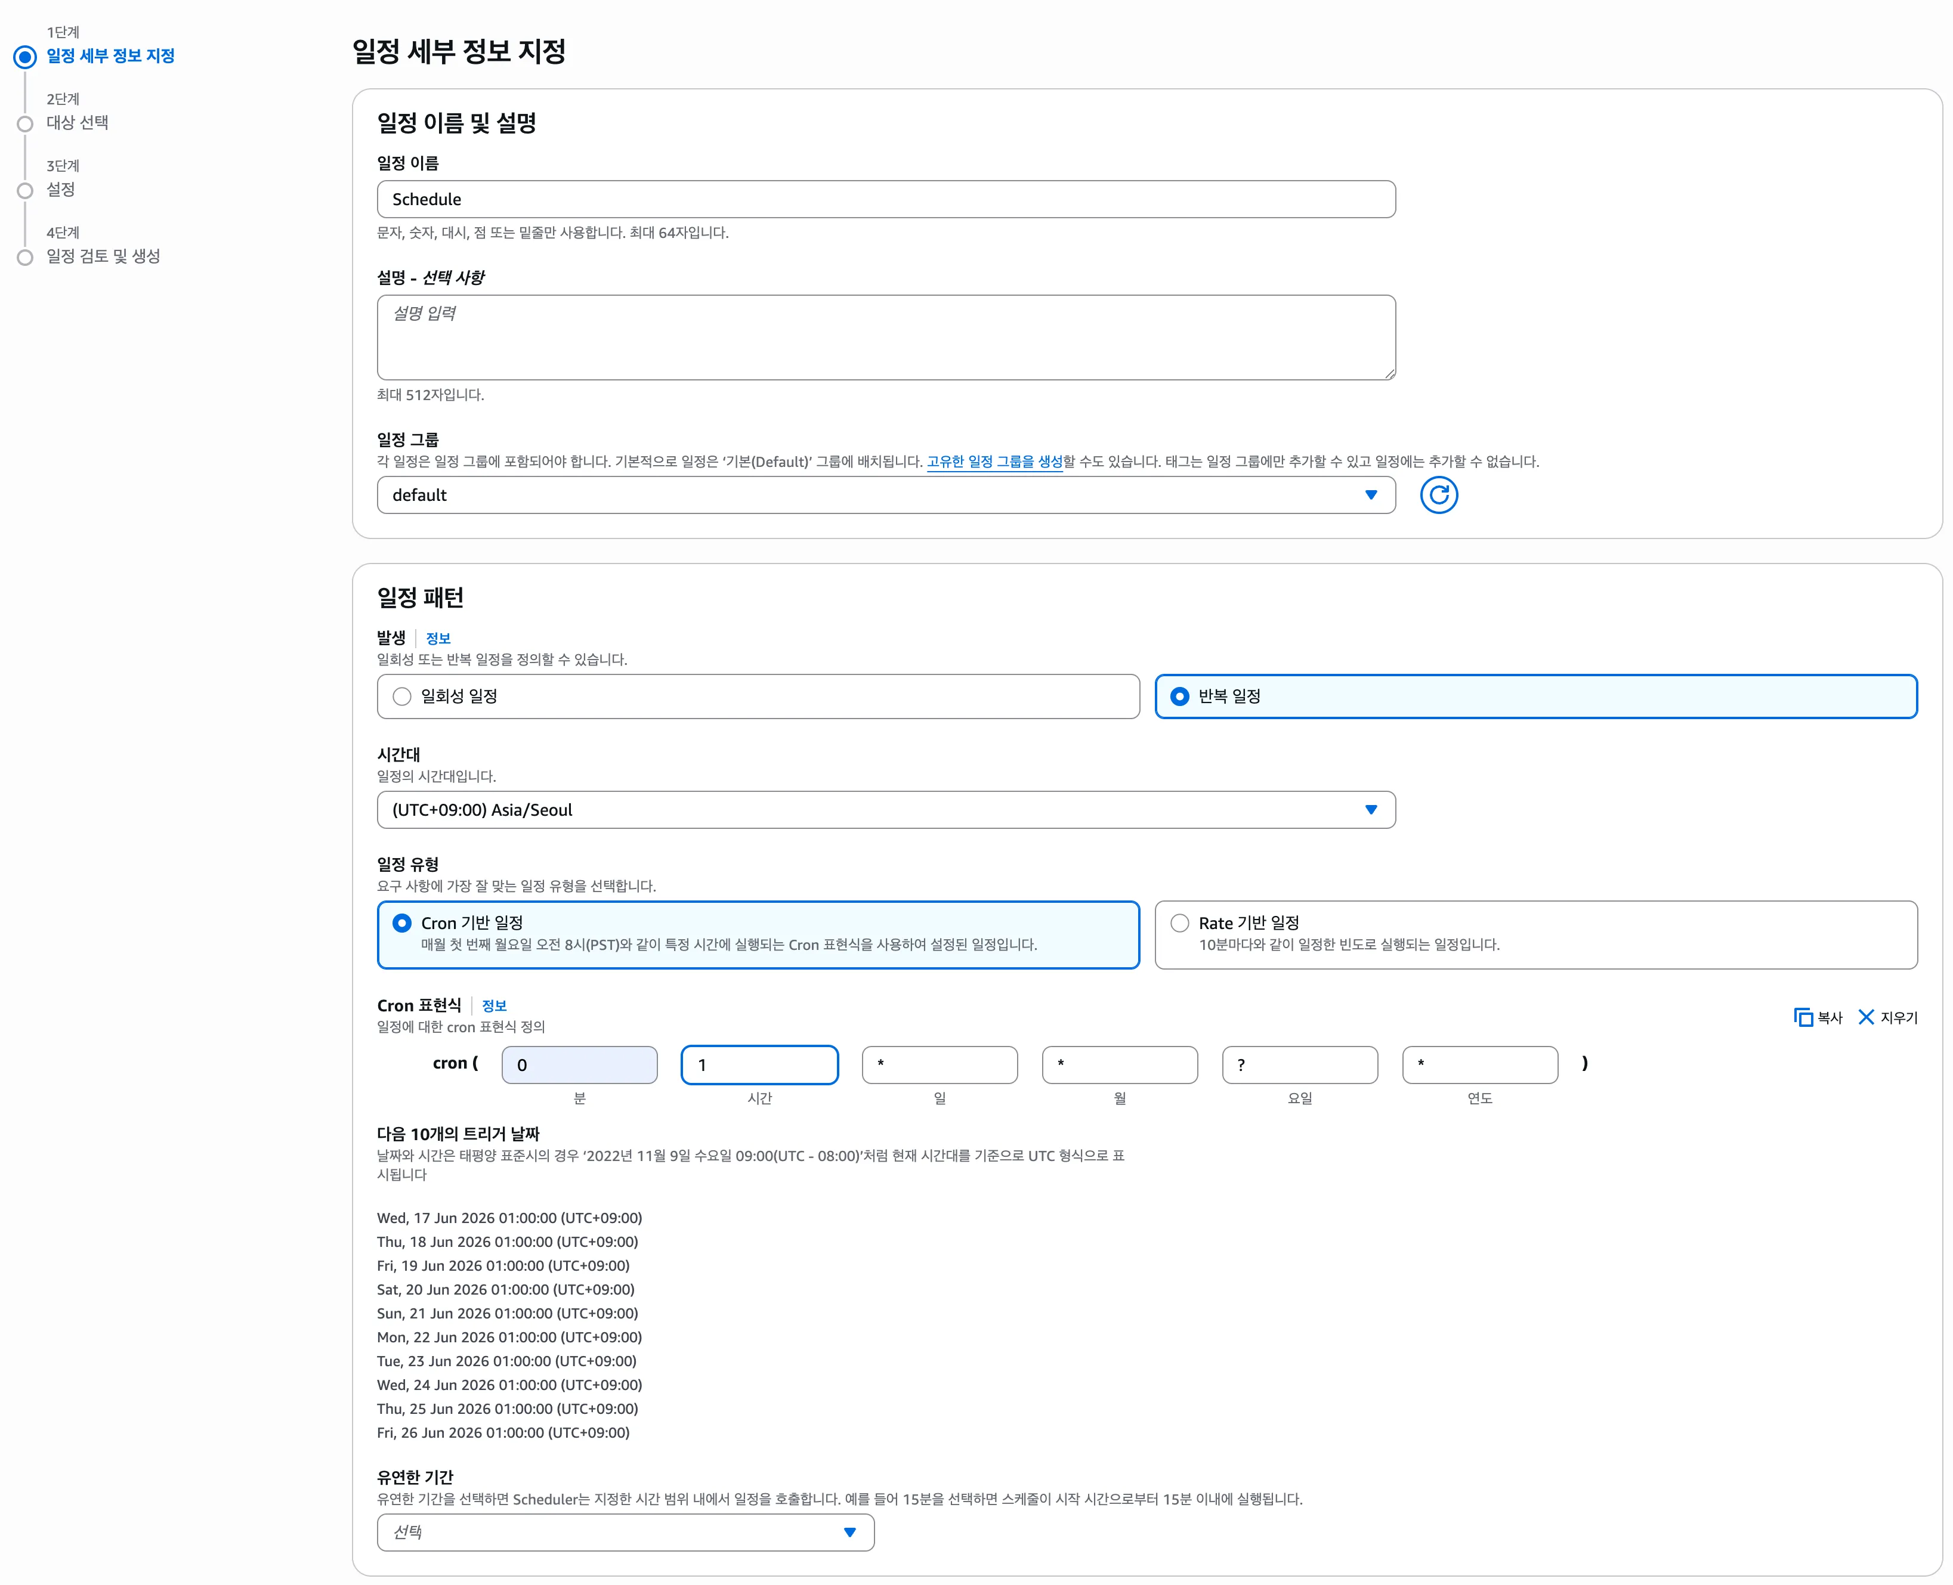Viewport: 1953px width, 1585px height.
Task: Click the cron 시간 field
Action: (759, 1064)
